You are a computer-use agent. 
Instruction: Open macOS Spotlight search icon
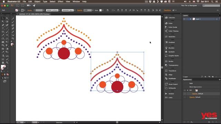coord(212,1)
